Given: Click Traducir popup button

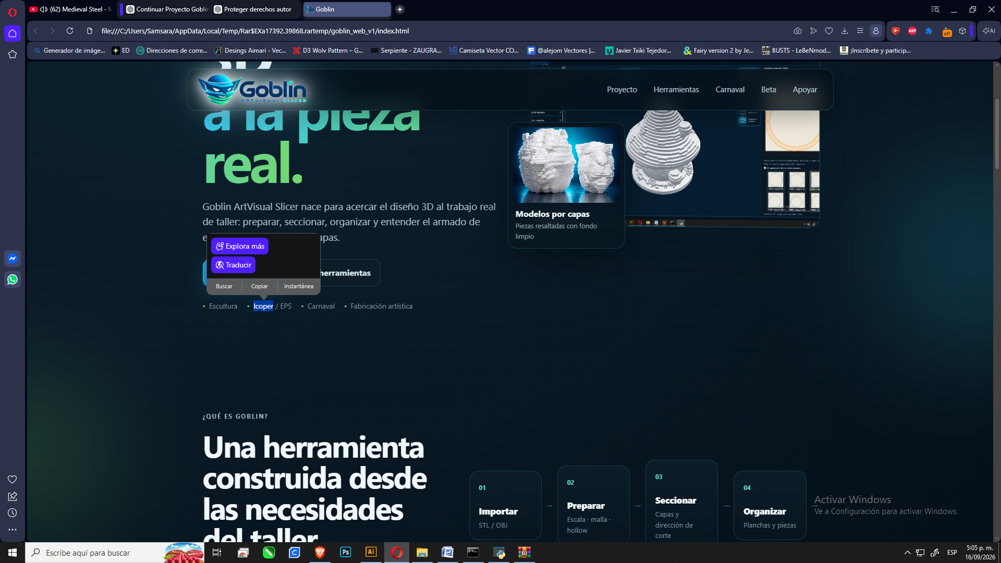Looking at the screenshot, I should (233, 265).
